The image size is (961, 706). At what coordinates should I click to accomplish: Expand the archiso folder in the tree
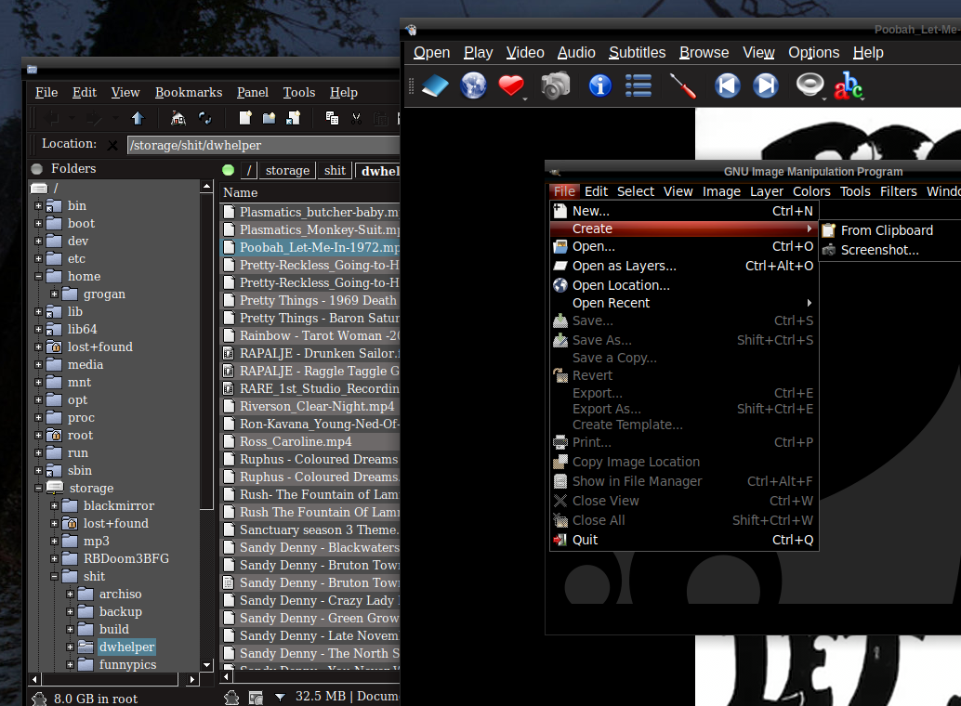[71, 595]
